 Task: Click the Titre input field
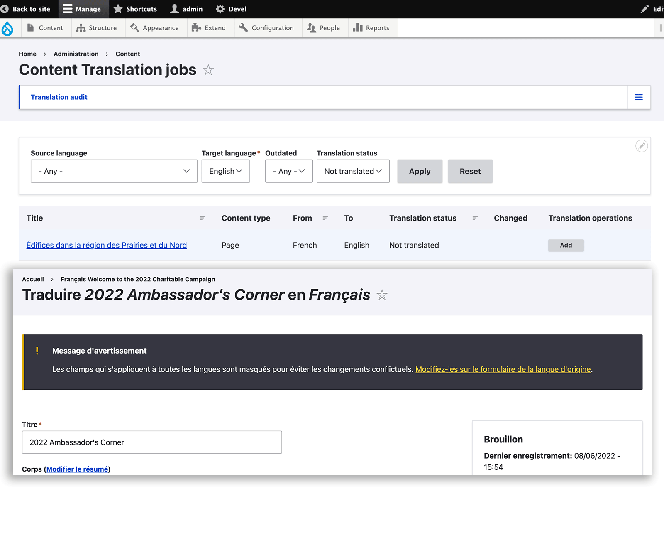[x=152, y=442]
